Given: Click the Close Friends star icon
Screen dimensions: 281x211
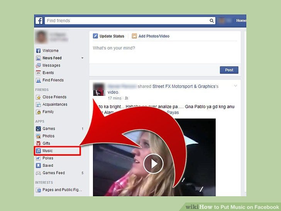Looking at the screenshot, I should 38,97.
